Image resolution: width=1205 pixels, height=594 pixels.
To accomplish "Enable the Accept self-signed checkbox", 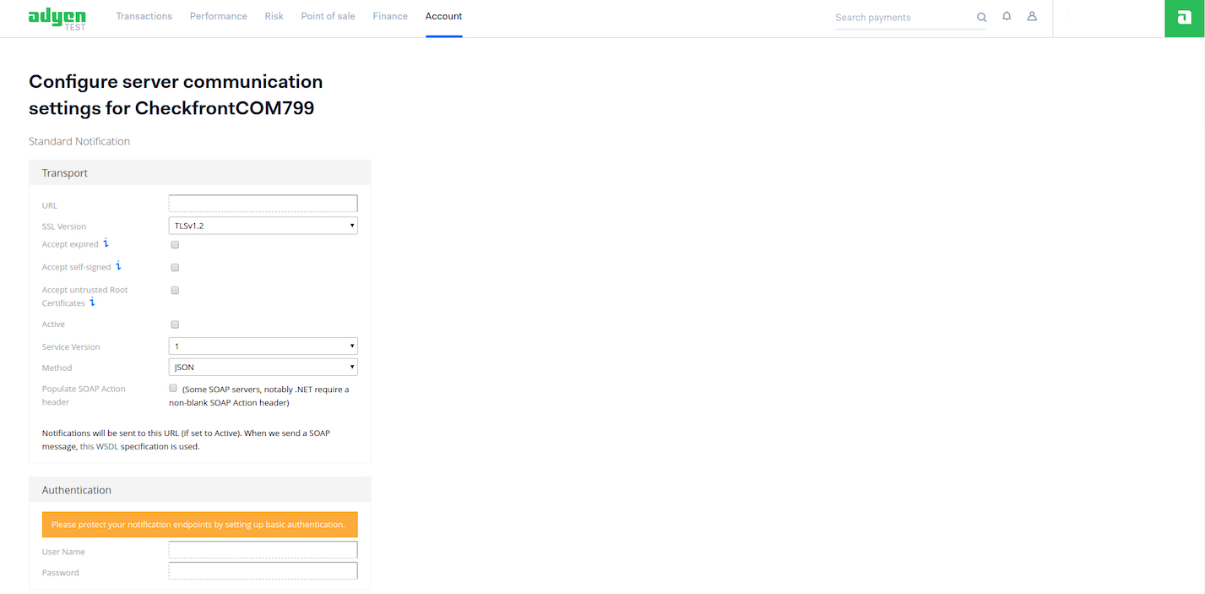I will [x=175, y=267].
